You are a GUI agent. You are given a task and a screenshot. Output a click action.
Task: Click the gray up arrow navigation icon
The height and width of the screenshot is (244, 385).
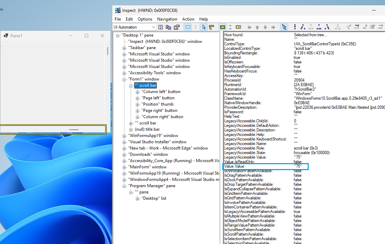(257, 27)
